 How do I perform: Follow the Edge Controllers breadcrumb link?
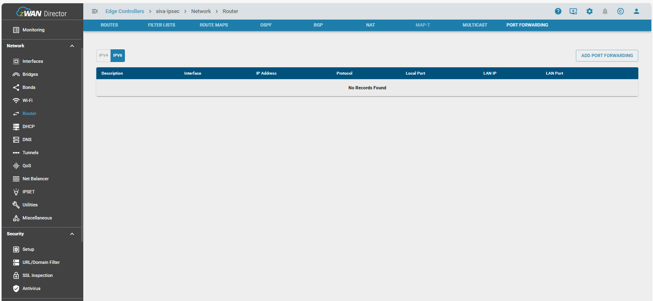click(124, 11)
